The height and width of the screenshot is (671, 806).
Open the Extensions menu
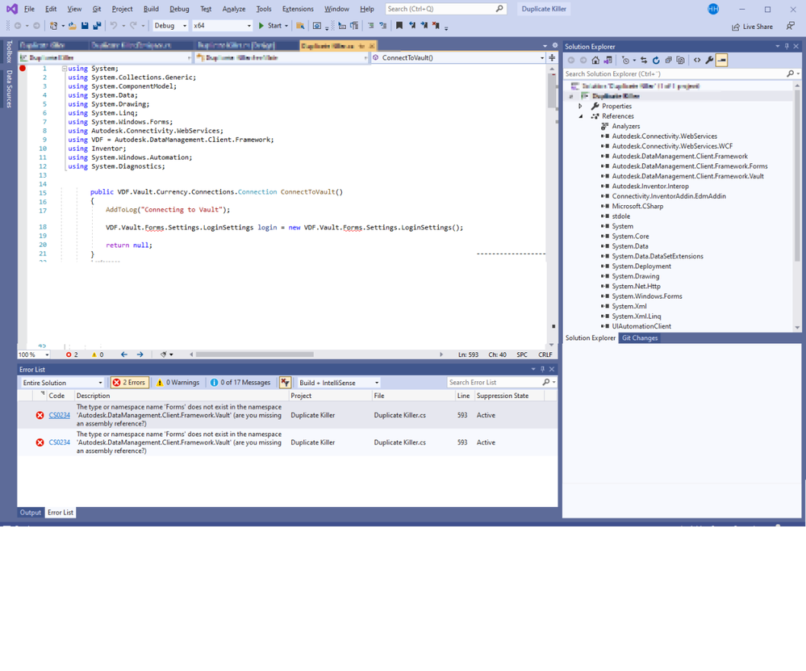point(298,9)
